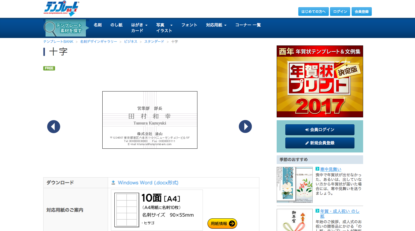Expand the 写真イラスト dropdown menu
Screen dimensions: 415x231
164,28
